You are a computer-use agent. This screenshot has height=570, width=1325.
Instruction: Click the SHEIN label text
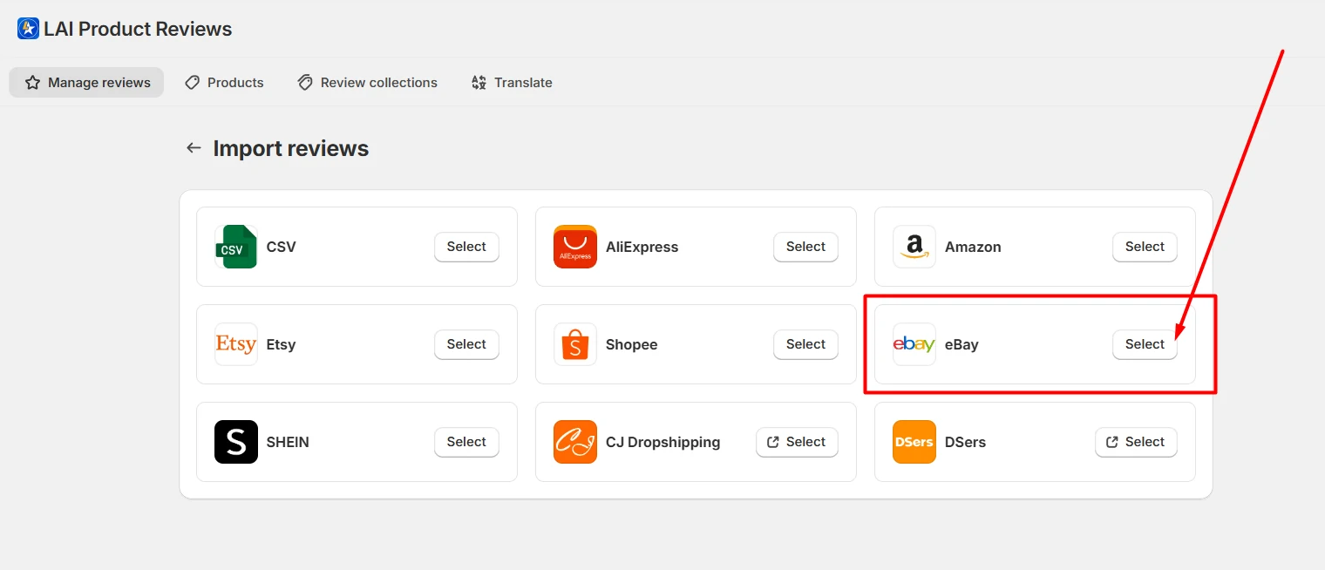288,442
